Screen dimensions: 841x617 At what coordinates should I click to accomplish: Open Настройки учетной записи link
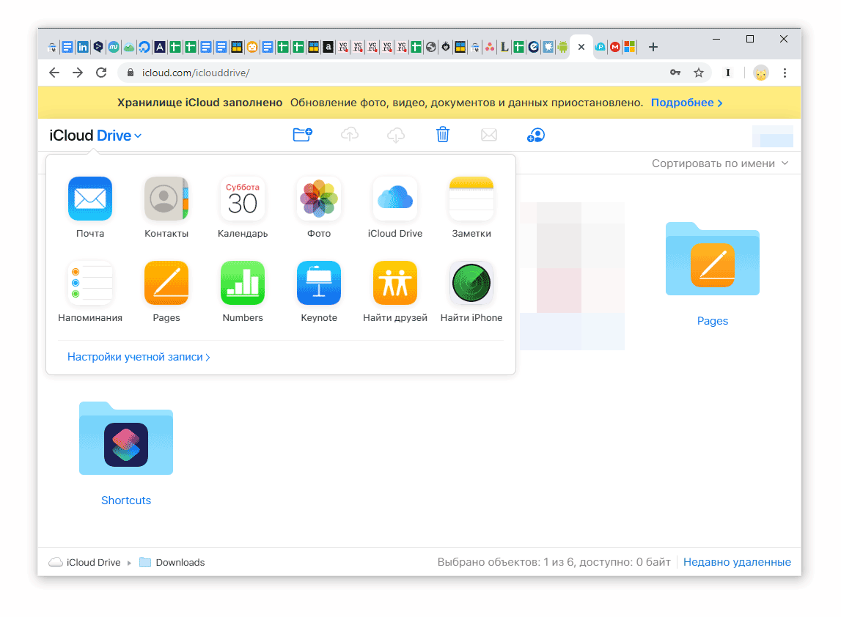[139, 358]
